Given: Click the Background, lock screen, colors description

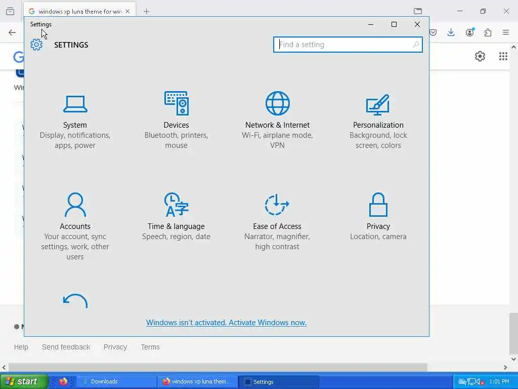Looking at the screenshot, I should 378,140.
